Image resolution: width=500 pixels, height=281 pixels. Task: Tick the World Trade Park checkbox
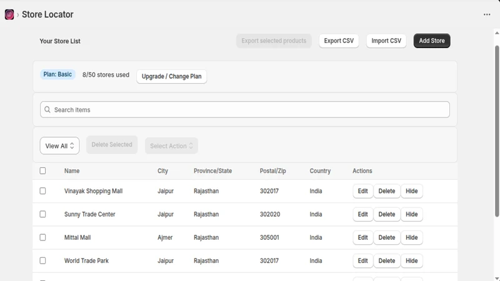pos(42,260)
